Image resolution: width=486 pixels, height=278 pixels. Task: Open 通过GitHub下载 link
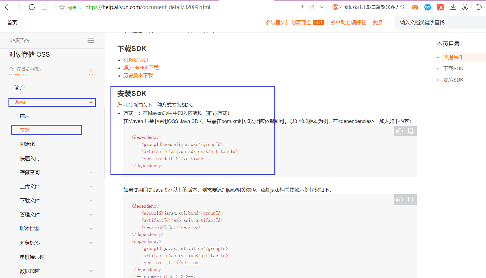coord(141,68)
